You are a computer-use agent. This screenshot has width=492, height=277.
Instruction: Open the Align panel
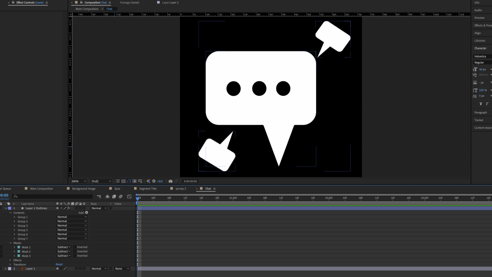tap(478, 33)
